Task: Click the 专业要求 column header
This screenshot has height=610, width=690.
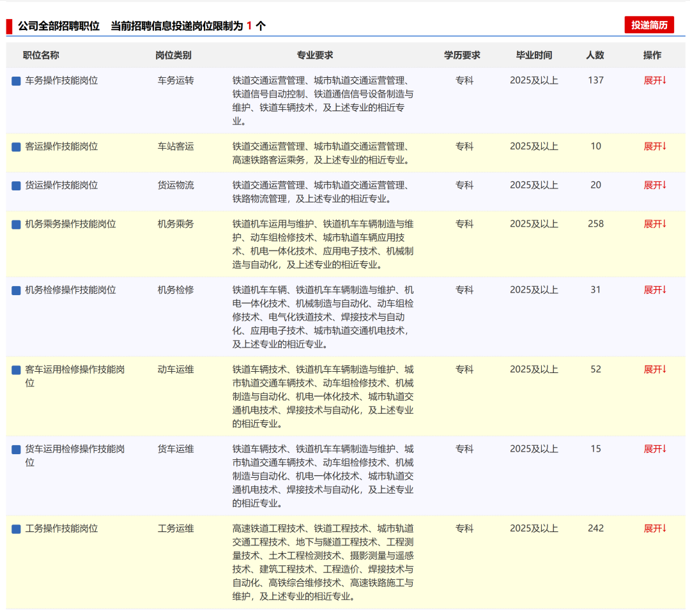Action: tap(314, 56)
